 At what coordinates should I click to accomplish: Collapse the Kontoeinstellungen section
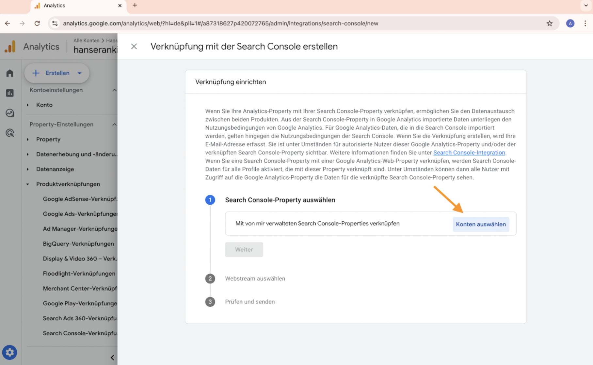tap(114, 90)
